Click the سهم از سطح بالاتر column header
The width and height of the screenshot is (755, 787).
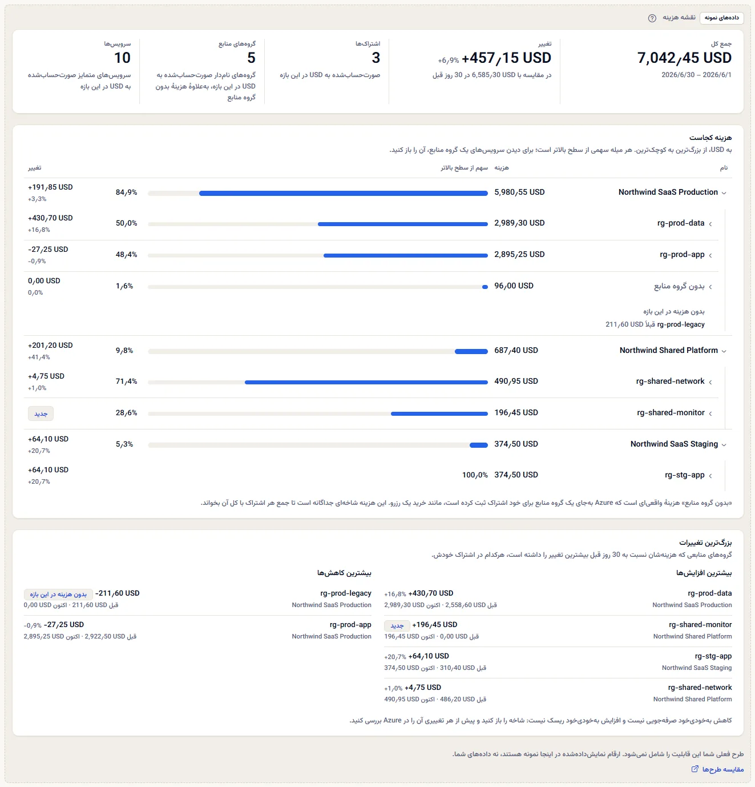465,168
